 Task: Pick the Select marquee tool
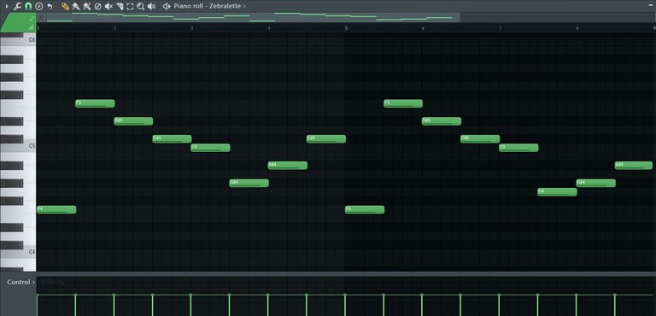130,6
